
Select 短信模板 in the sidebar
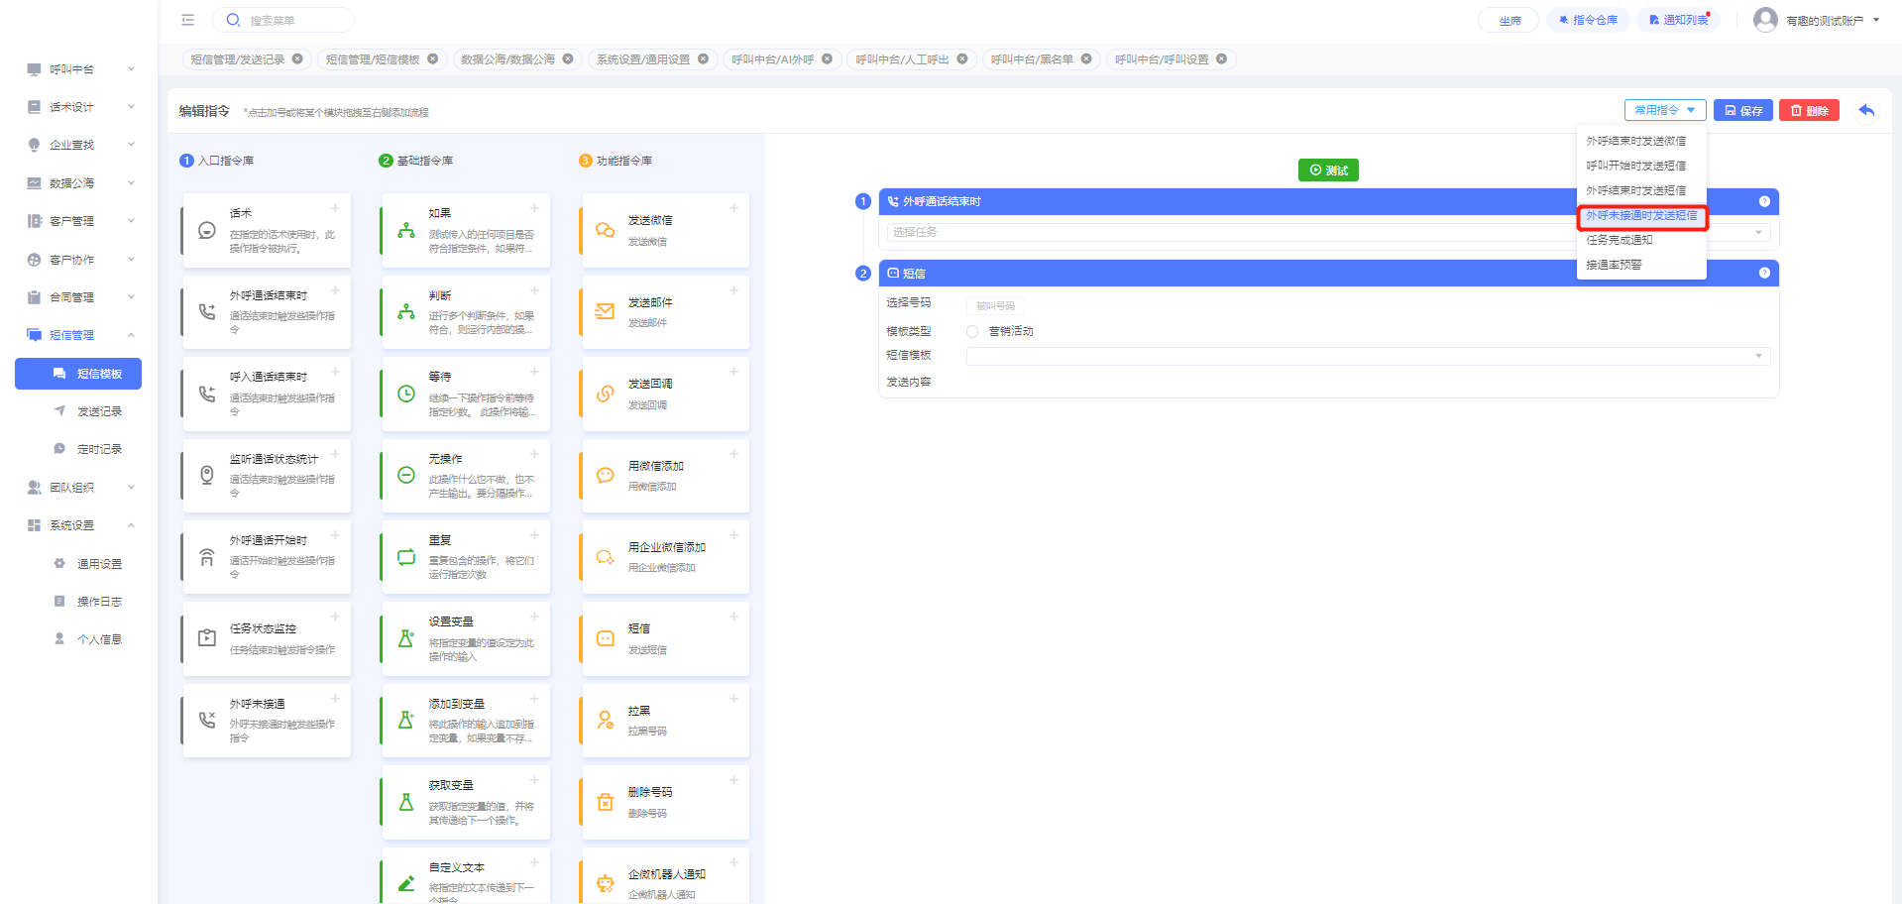pyautogui.click(x=78, y=374)
